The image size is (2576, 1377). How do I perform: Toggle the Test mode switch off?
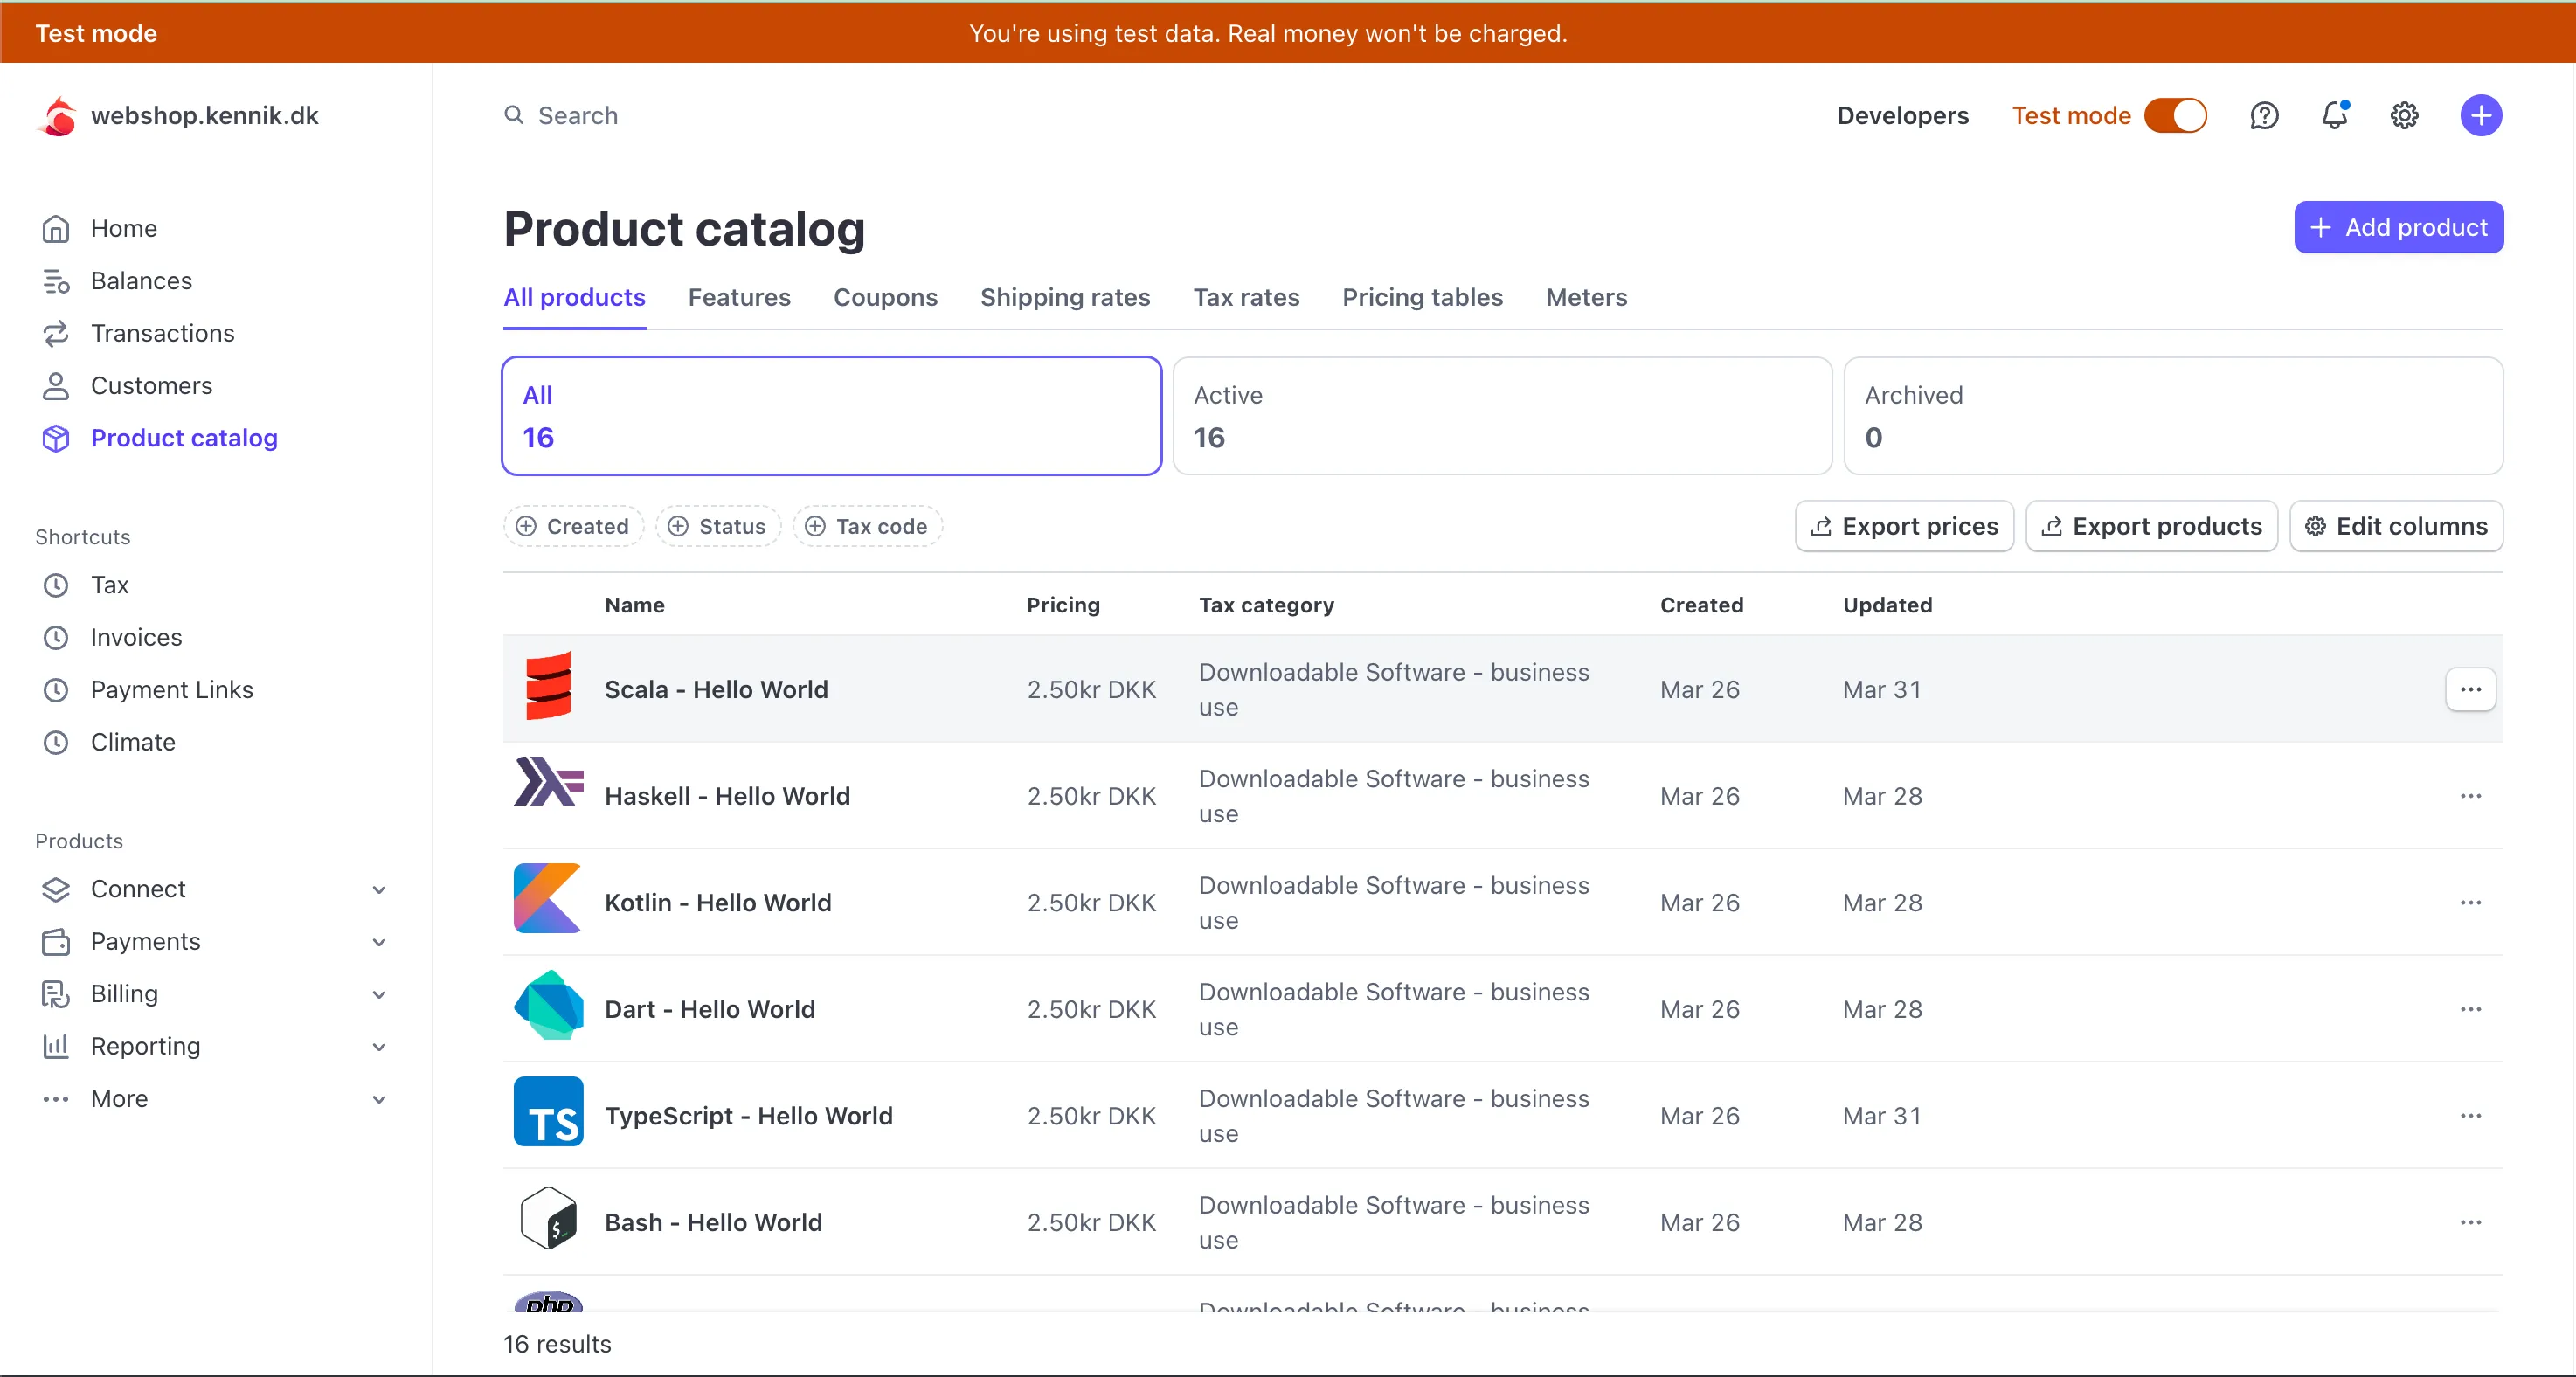click(x=2175, y=116)
